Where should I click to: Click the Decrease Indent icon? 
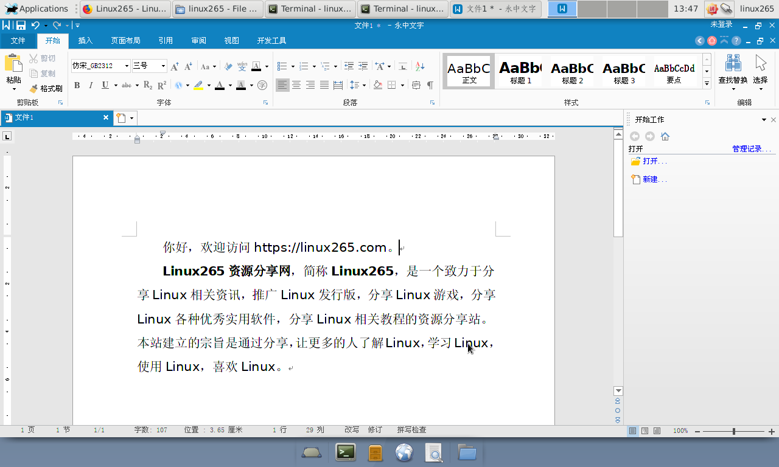(349, 66)
